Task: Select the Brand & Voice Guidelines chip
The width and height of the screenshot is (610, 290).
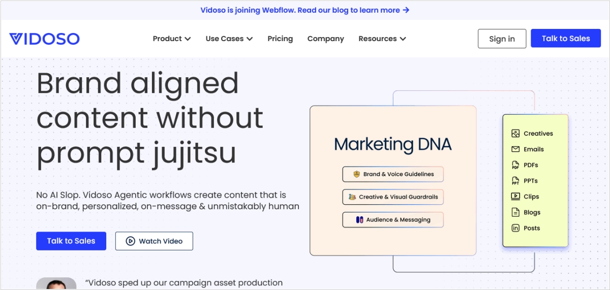Action: click(x=393, y=174)
